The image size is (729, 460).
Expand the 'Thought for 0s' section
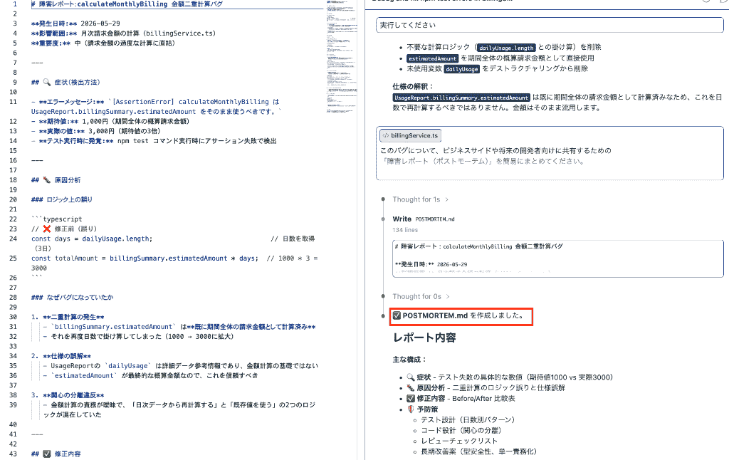(x=421, y=297)
